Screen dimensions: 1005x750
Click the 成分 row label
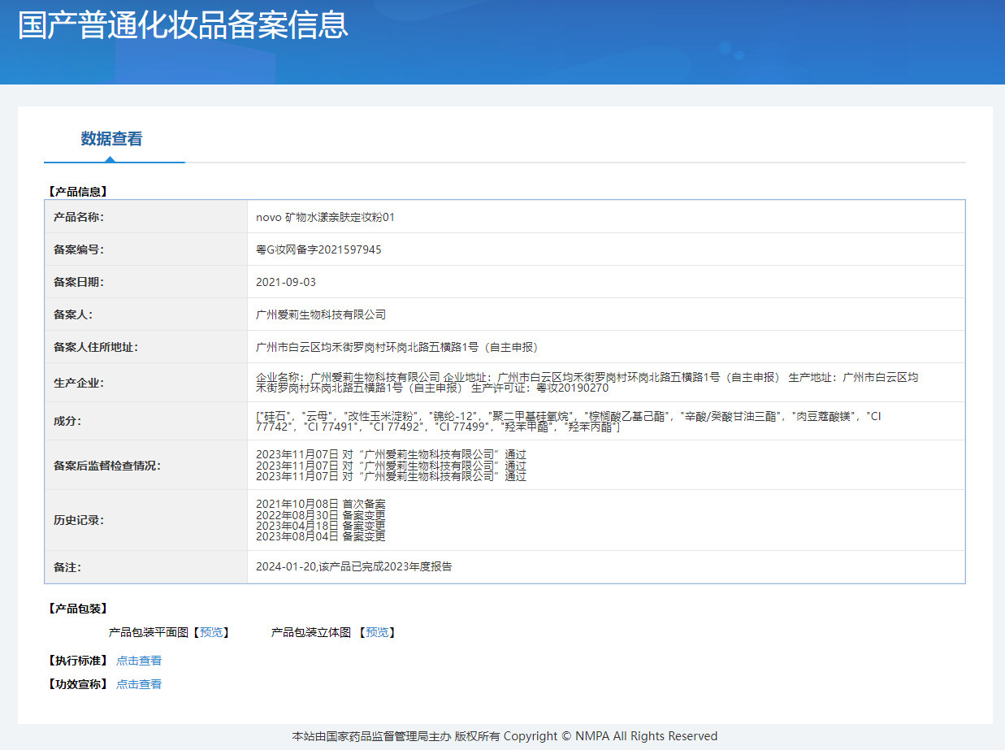67,421
